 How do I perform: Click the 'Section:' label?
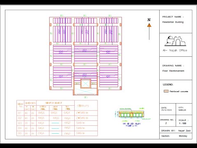point(165,136)
